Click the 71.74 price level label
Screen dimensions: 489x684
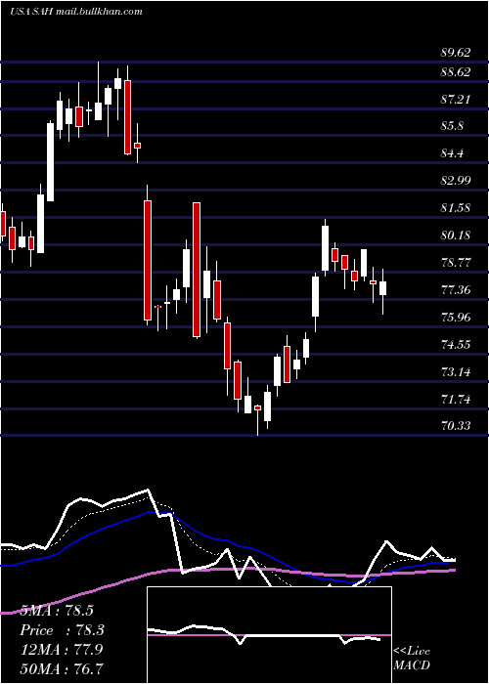[x=456, y=399]
